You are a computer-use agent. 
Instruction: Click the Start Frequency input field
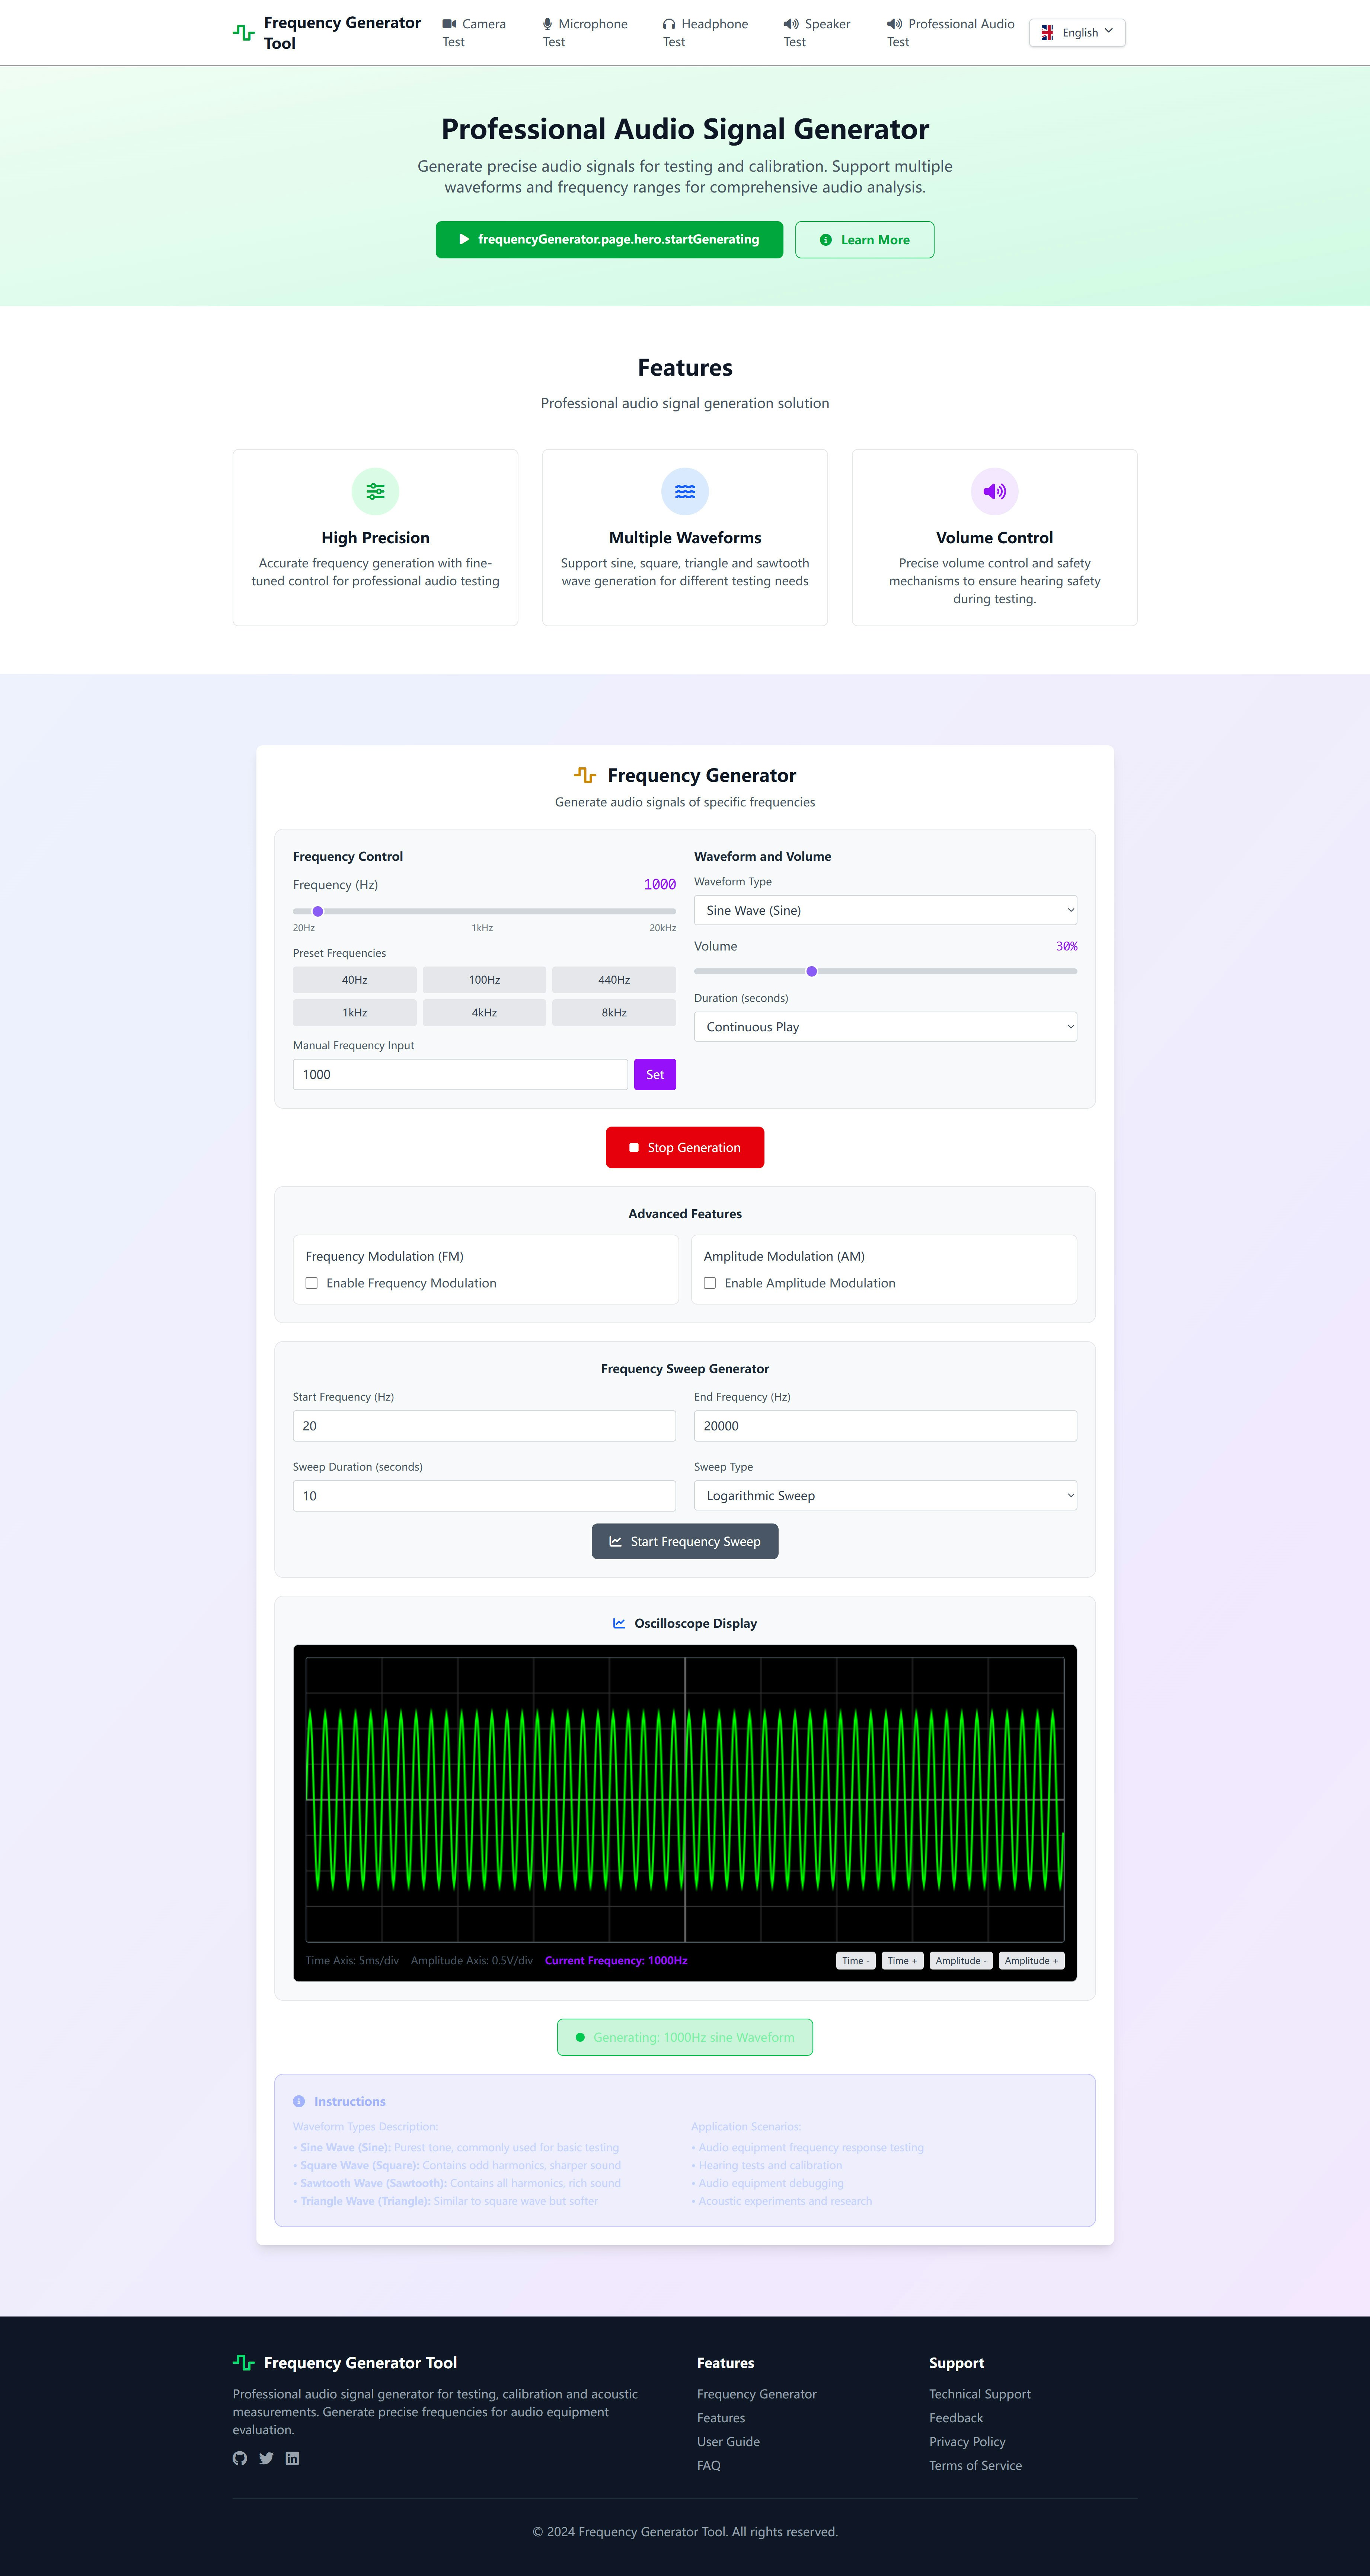(x=484, y=1426)
